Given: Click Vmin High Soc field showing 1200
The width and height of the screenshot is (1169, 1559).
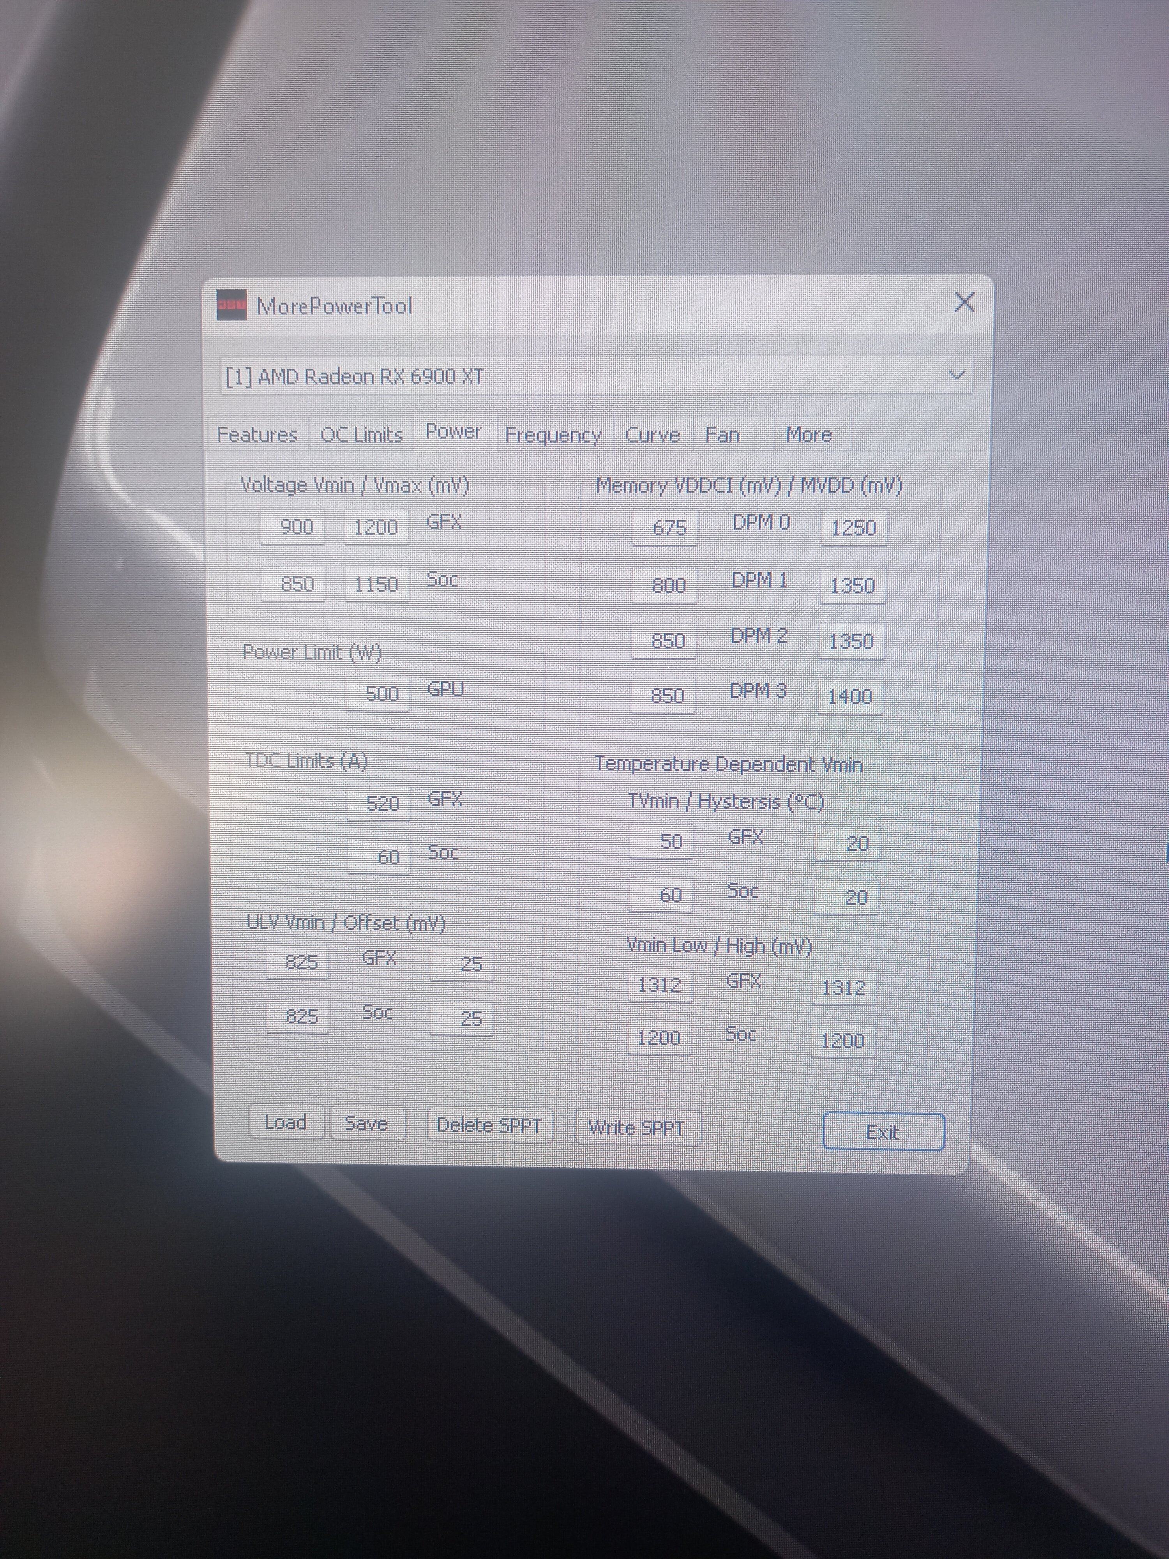Looking at the screenshot, I should pyautogui.click(x=844, y=1041).
